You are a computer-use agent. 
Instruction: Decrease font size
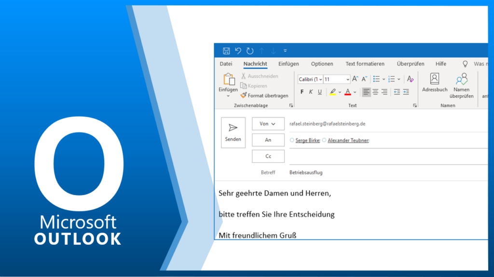tap(365, 79)
